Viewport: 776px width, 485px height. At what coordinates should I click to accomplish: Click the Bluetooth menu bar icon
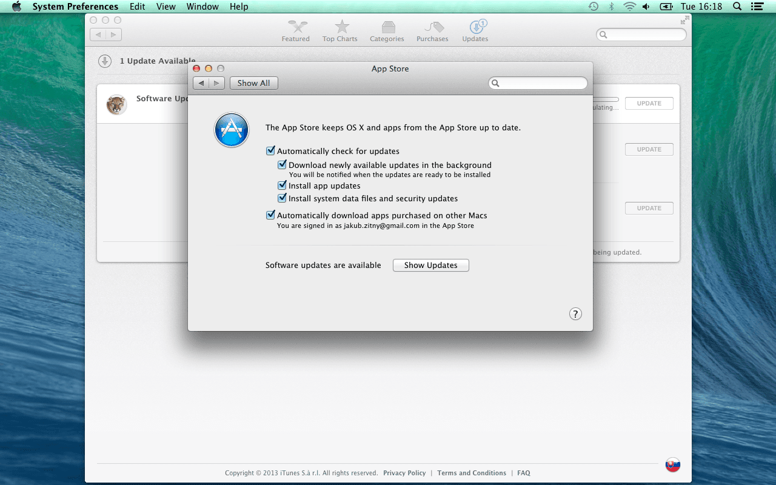[x=612, y=7]
